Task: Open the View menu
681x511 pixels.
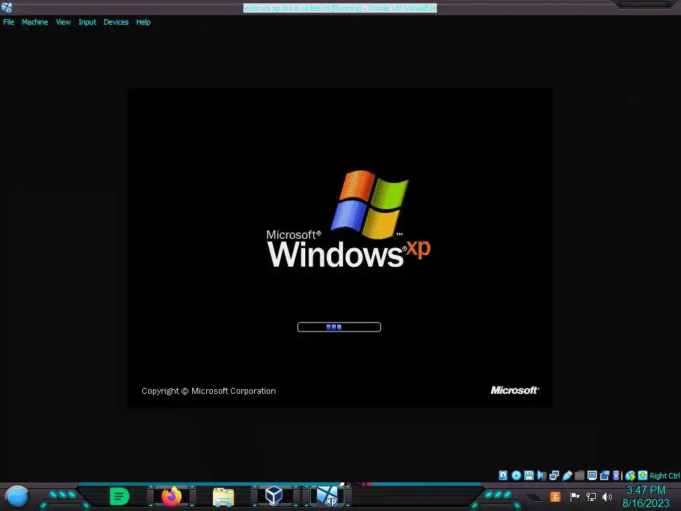Action: click(63, 22)
